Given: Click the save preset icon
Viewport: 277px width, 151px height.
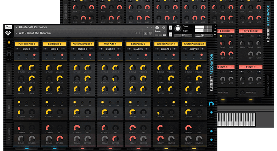Looking at the screenshot, I should (x=145, y=33).
